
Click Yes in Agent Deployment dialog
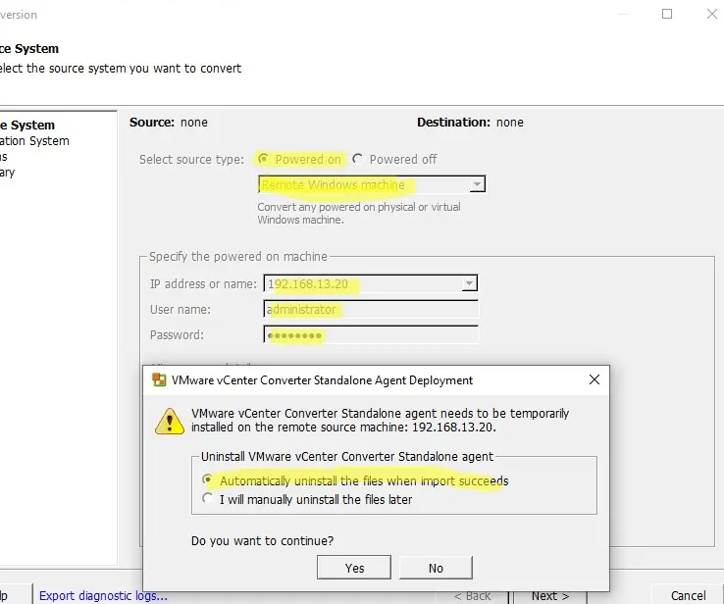click(x=354, y=568)
